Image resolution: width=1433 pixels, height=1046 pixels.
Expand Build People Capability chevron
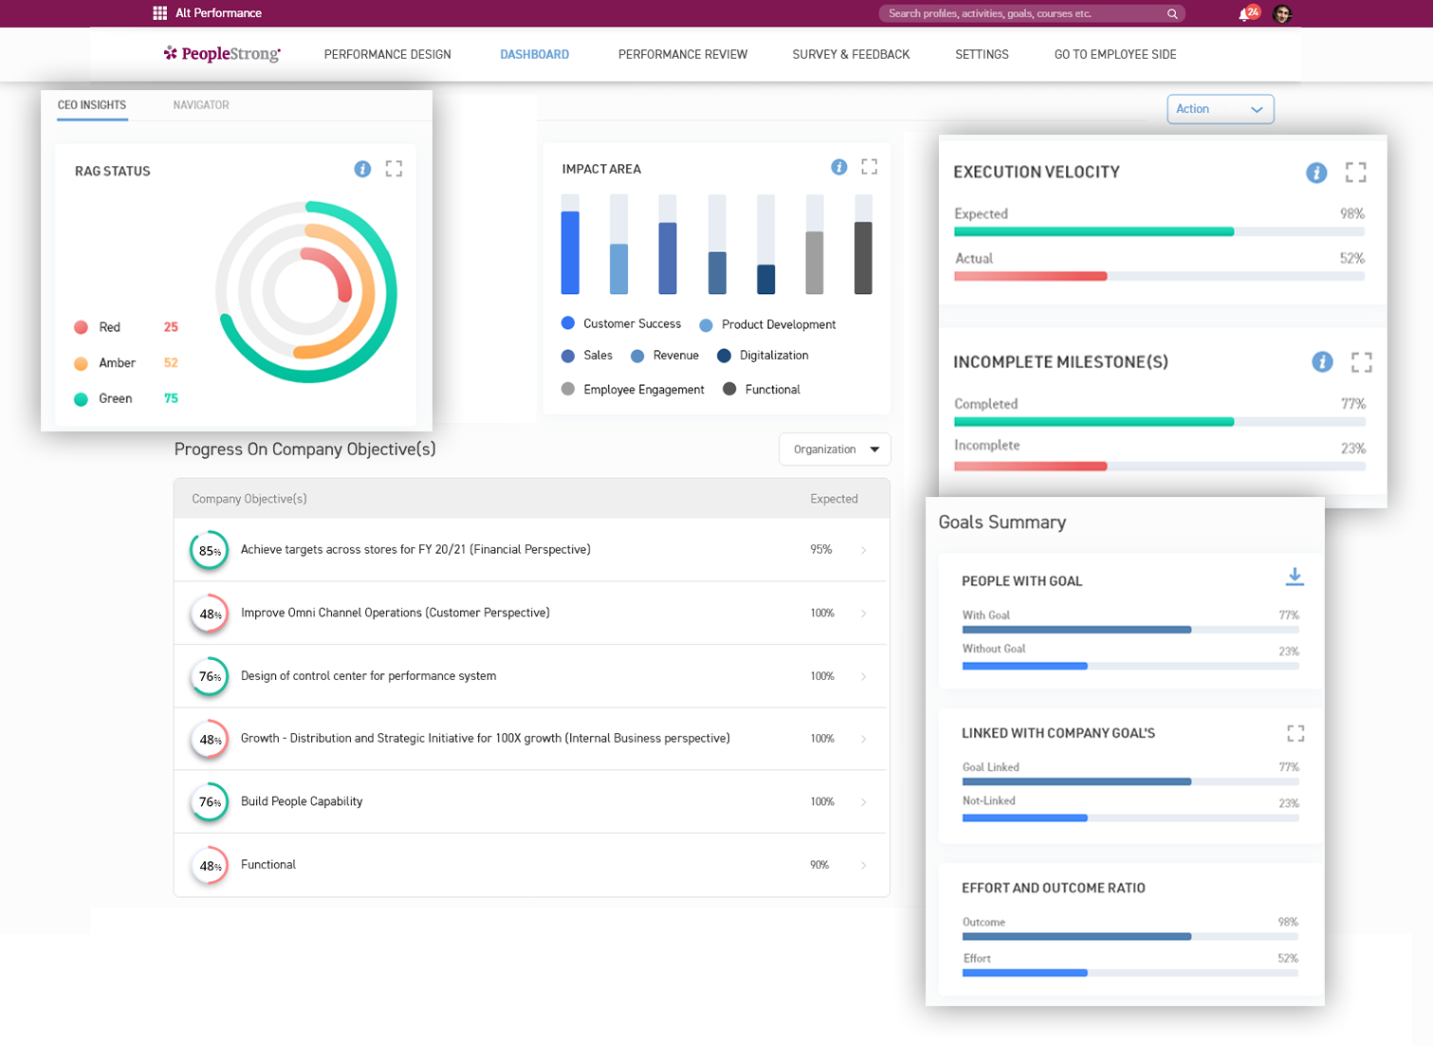click(x=864, y=802)
